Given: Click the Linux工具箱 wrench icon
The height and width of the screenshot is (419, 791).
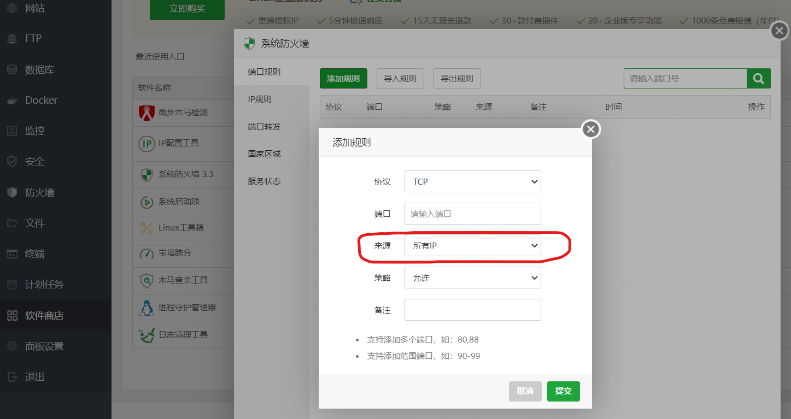Looking at the screenshot, I should (147, 227).
